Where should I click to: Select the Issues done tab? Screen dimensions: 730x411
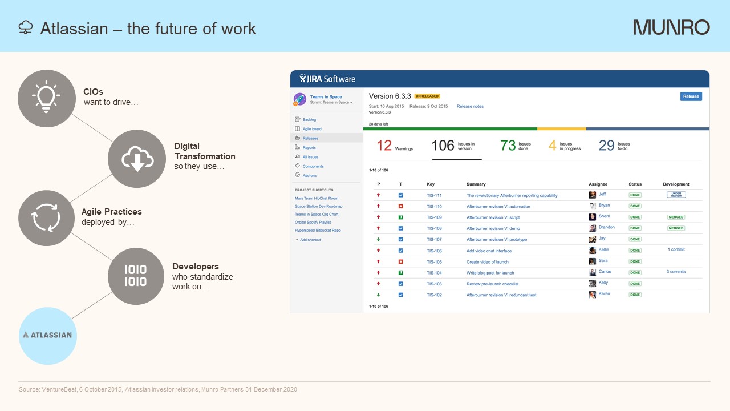[516, 146]
